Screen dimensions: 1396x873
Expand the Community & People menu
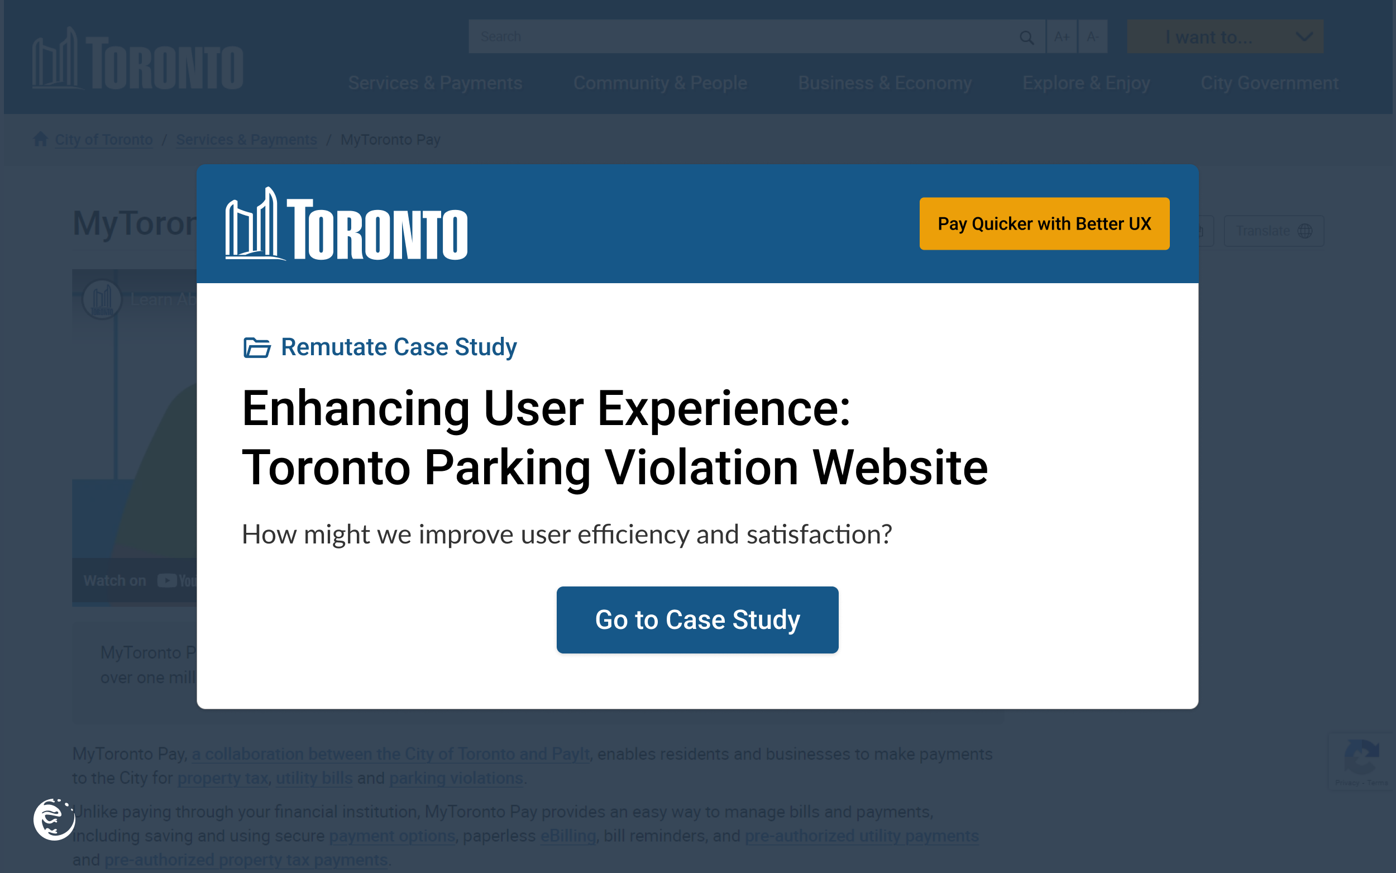[x=659, y=83]
